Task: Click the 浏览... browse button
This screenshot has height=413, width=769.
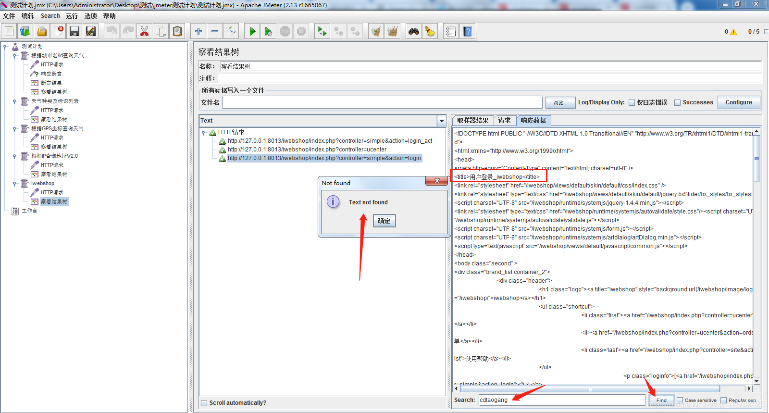Action: coord(560,102)
